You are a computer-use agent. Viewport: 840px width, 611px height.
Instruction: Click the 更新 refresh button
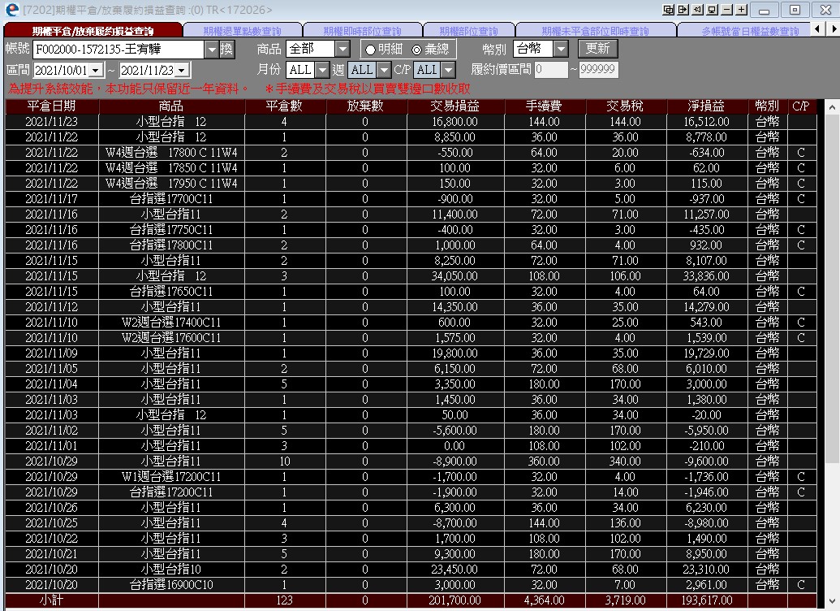[598, 49]
